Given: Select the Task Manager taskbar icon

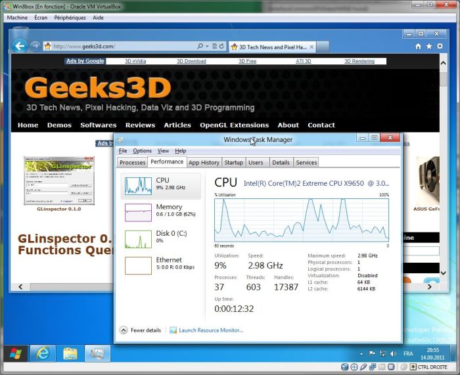Looking at the screenshot, I should [97, 353].
